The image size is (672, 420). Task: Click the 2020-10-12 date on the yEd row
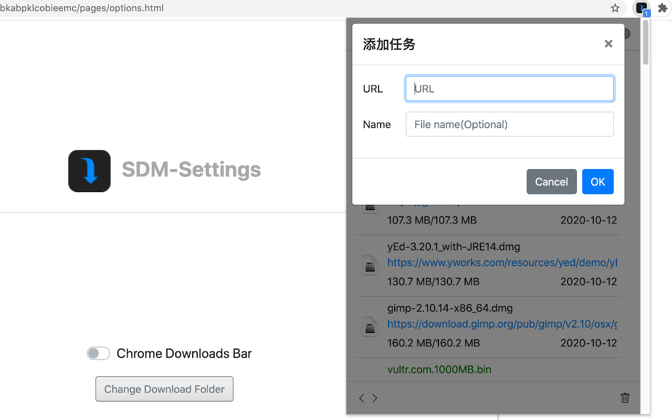pos(589,282)
